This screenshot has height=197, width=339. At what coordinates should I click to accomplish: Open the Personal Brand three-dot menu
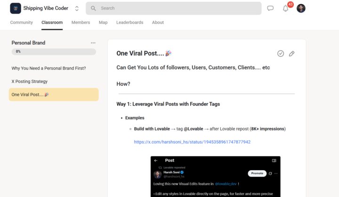point(93,43)
